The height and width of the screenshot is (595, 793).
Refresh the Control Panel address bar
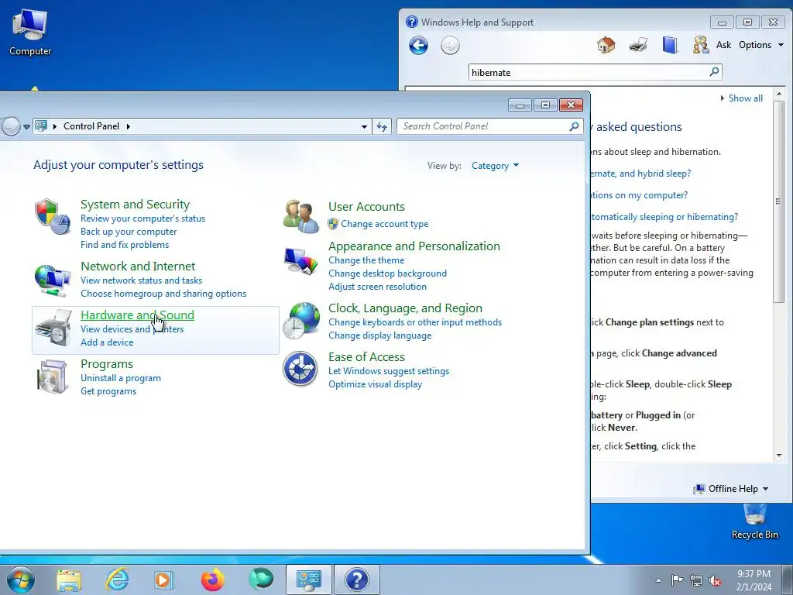tap(382, 126)
